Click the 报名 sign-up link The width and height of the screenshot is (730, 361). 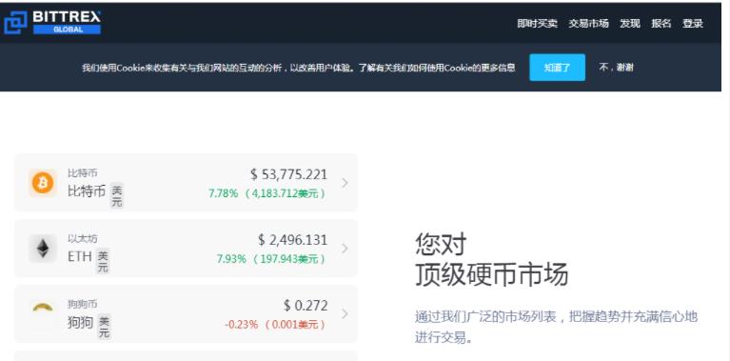point(661,24)
